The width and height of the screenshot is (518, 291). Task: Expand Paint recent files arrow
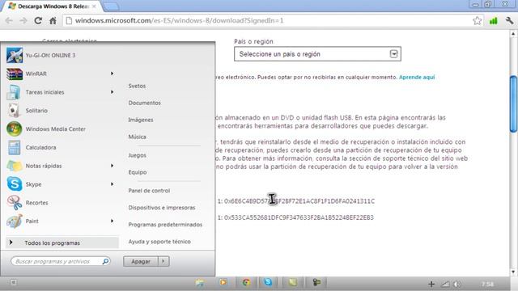click(x=112, y=221)
